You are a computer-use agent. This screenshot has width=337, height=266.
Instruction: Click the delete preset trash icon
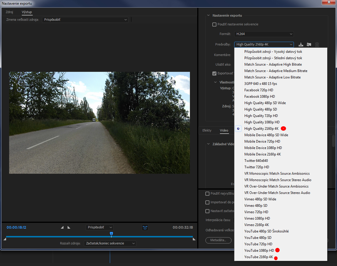pos(317,45)
